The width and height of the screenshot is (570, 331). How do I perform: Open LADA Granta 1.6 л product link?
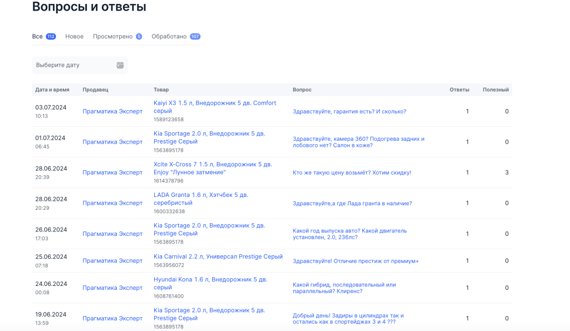tap(200, 199)
